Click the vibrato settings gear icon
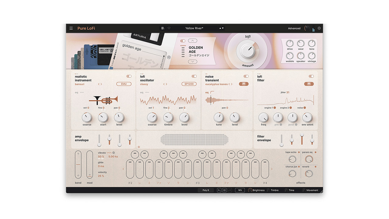This screenshot has height=219, width=389. coord(114,153)
